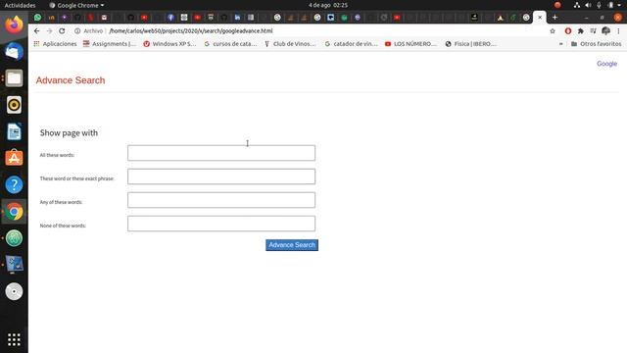Screen dimensions: 627x353
Task: Click the Any of these words field
Action: pos(221,200)
